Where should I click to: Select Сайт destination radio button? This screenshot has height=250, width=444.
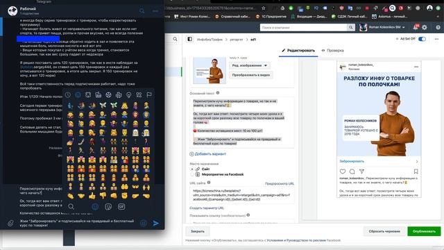pos(192,169)
